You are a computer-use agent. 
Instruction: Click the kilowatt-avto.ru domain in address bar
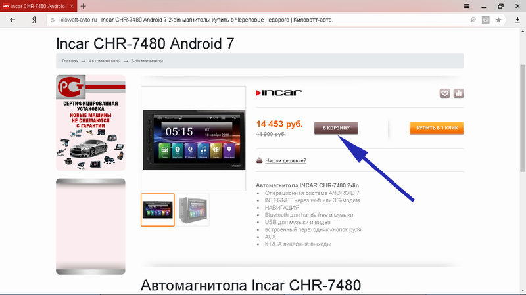[x=78, y=20]
